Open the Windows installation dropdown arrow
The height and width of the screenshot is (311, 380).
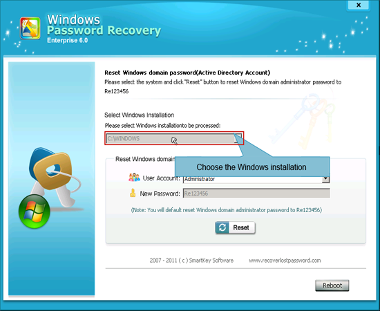point(238,138)
